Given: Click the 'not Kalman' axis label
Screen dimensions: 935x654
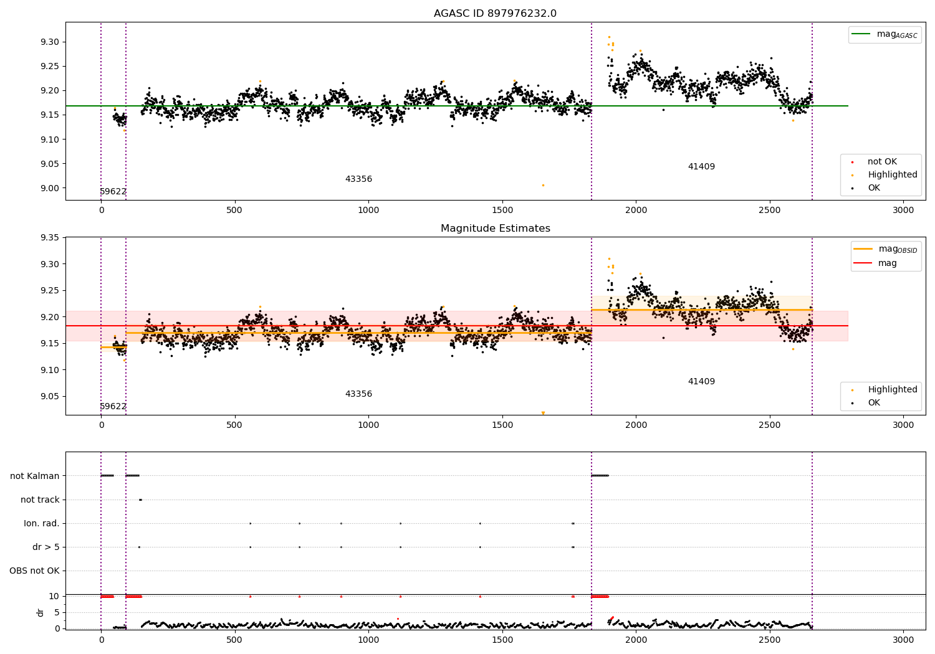Looking at the screenshot, I should coord(35,476).
